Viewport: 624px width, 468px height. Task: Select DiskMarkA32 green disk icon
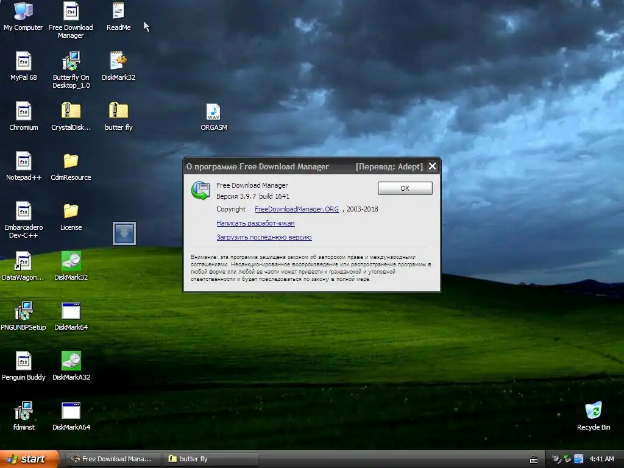[71, 366]
